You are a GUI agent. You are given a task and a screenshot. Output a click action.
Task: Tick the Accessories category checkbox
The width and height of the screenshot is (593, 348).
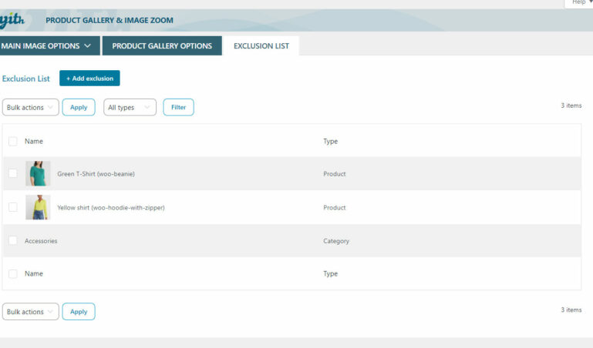(x=13, y=241)
